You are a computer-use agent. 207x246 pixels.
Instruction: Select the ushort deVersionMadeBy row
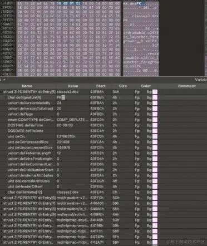[103, 103]
